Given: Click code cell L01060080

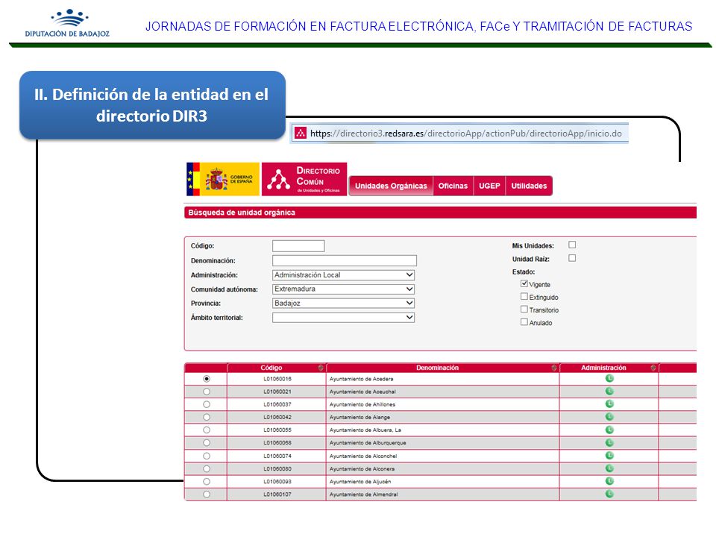Looking at the screenshot, I should coord(277,469).
